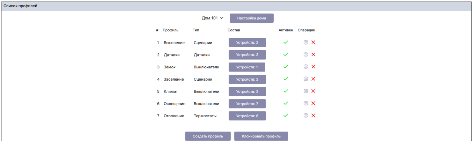Screen dimensions: 473x142
Task: Open settings gear for Замок profile
Action: (x=306, y=67)
